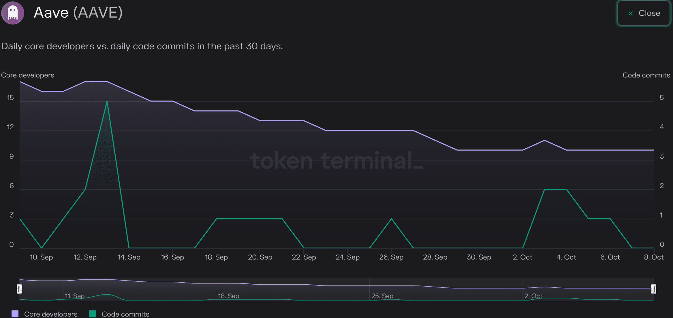Click the x-axis label 22. Sep
This screenshot has width=673, height=318.
[x=304, y=257]
